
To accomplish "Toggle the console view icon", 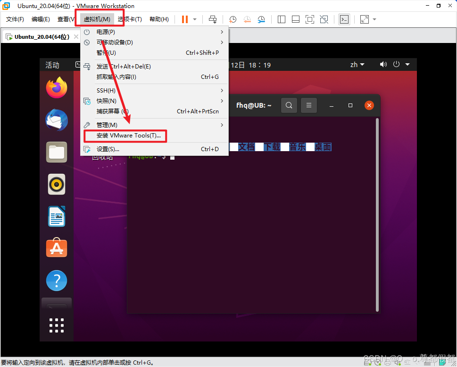I will coord(344,19).
